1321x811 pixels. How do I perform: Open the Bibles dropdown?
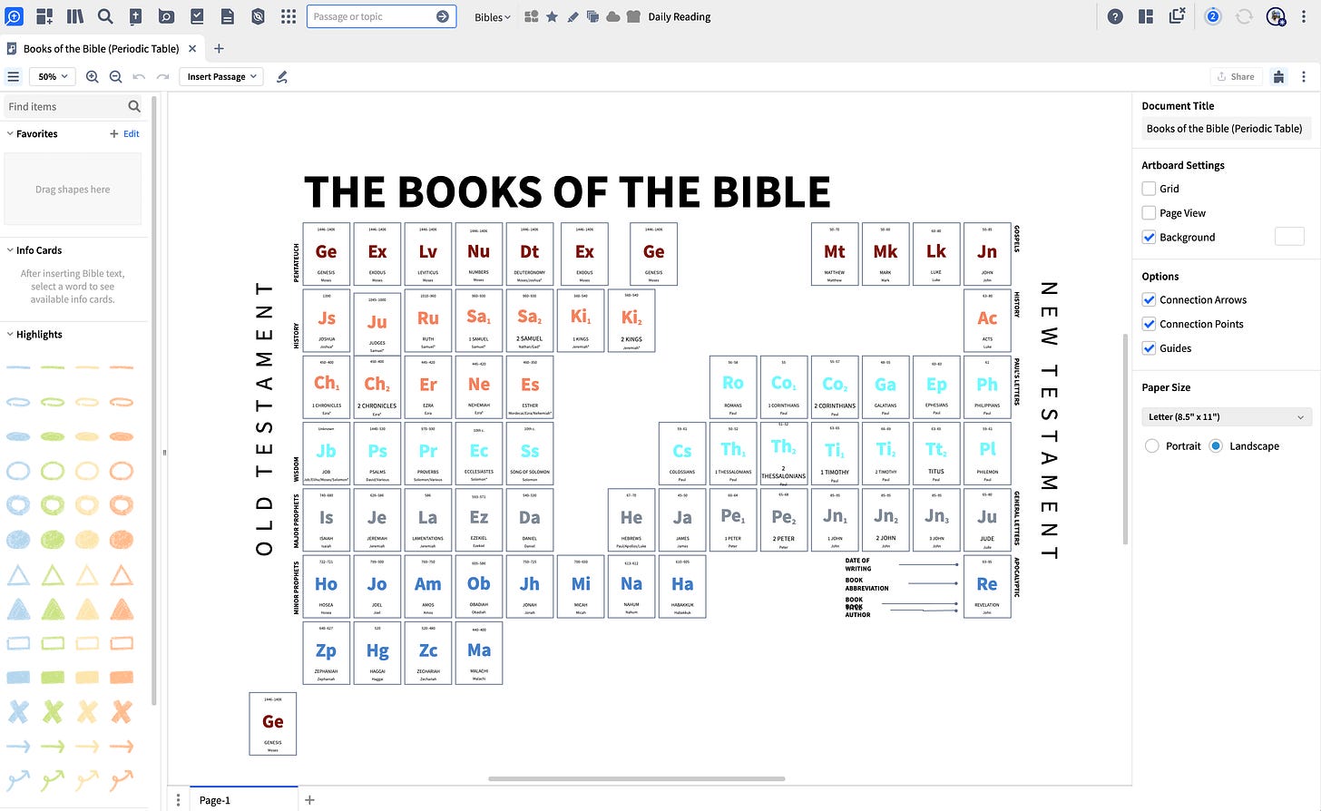(x=491, y=16)
